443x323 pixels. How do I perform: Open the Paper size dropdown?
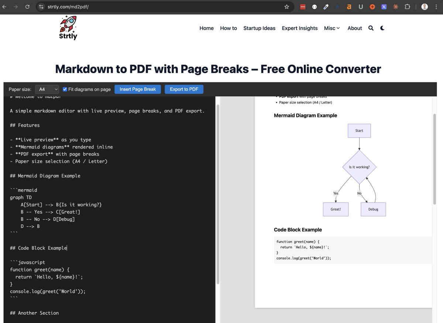coord(47,89)
